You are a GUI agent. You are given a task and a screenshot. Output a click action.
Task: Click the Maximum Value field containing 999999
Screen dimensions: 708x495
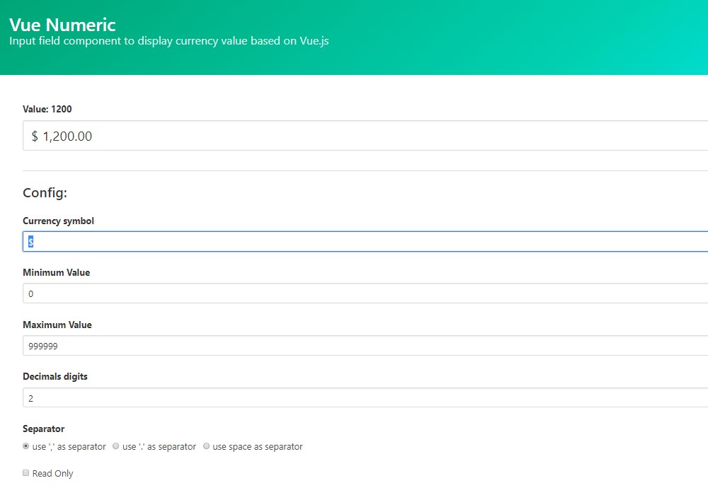tap(365, 346)
